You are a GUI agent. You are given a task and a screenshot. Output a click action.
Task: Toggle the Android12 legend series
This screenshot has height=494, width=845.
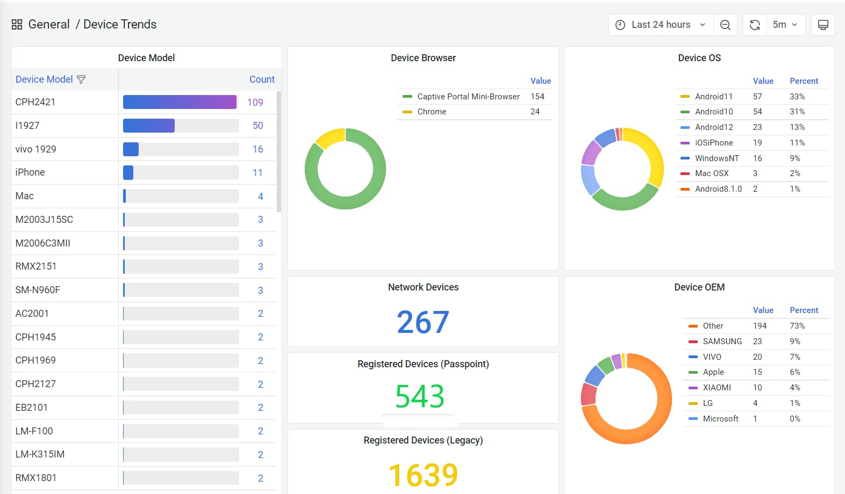714,127
